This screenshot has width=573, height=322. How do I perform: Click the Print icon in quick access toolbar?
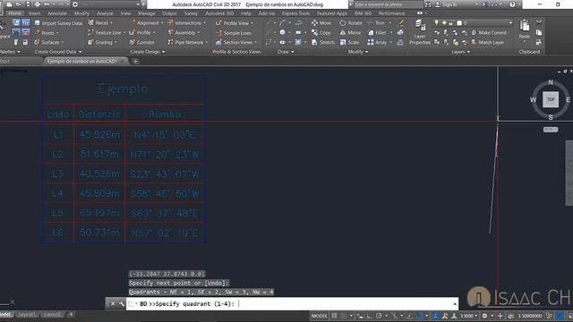[x=38, y=4]
